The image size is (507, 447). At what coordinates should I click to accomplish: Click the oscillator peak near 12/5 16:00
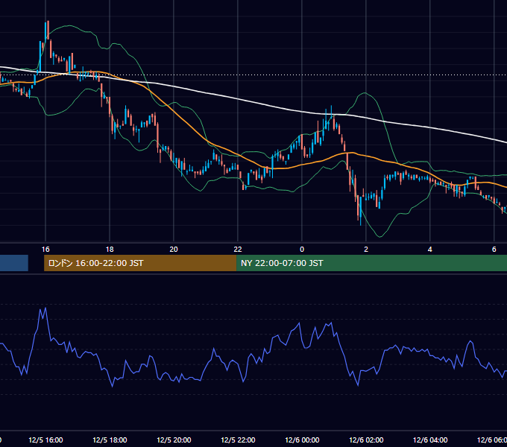45,308
